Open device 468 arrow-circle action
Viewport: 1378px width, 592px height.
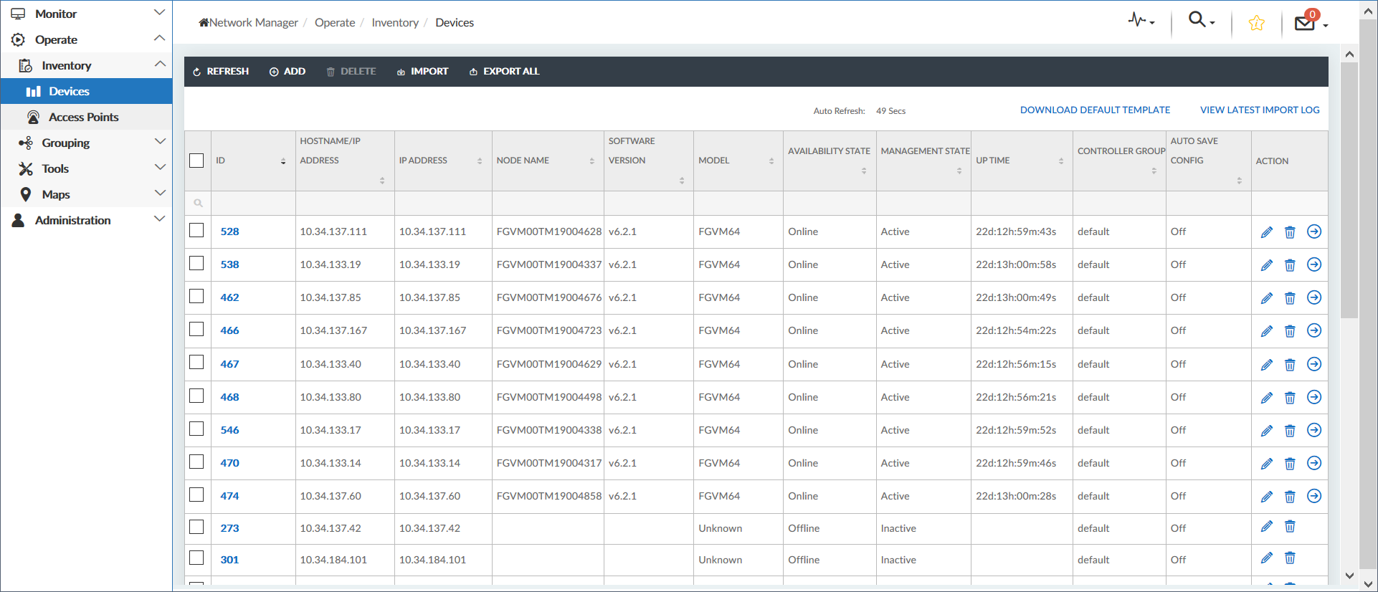click(1314, 397)
